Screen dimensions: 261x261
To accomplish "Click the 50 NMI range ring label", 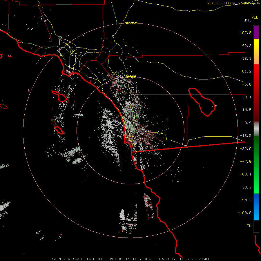I will 130,77.
